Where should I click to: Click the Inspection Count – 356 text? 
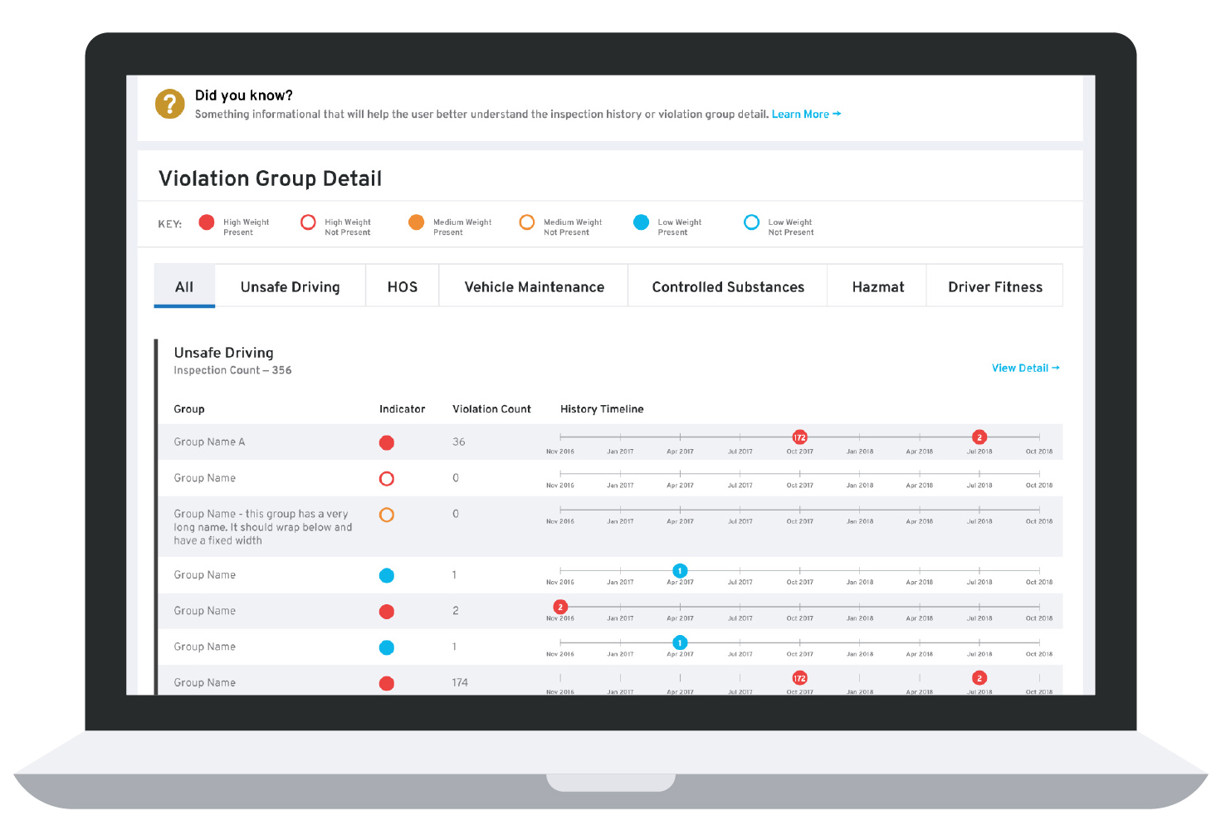pos(232,370)
